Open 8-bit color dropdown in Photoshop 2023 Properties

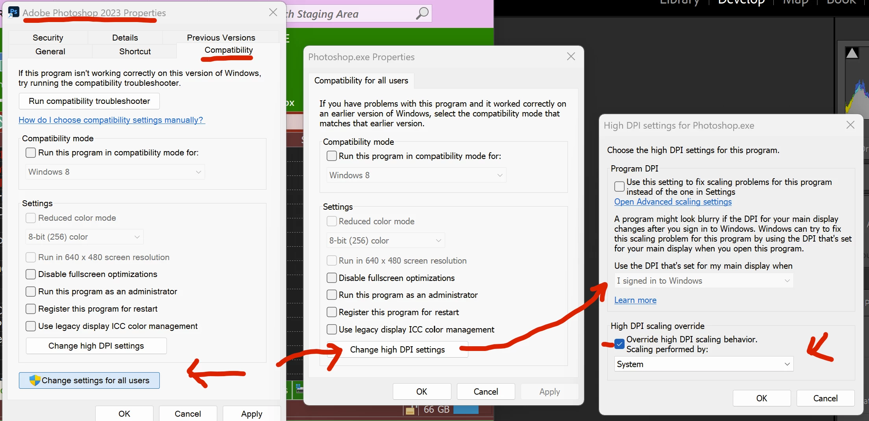85,237
